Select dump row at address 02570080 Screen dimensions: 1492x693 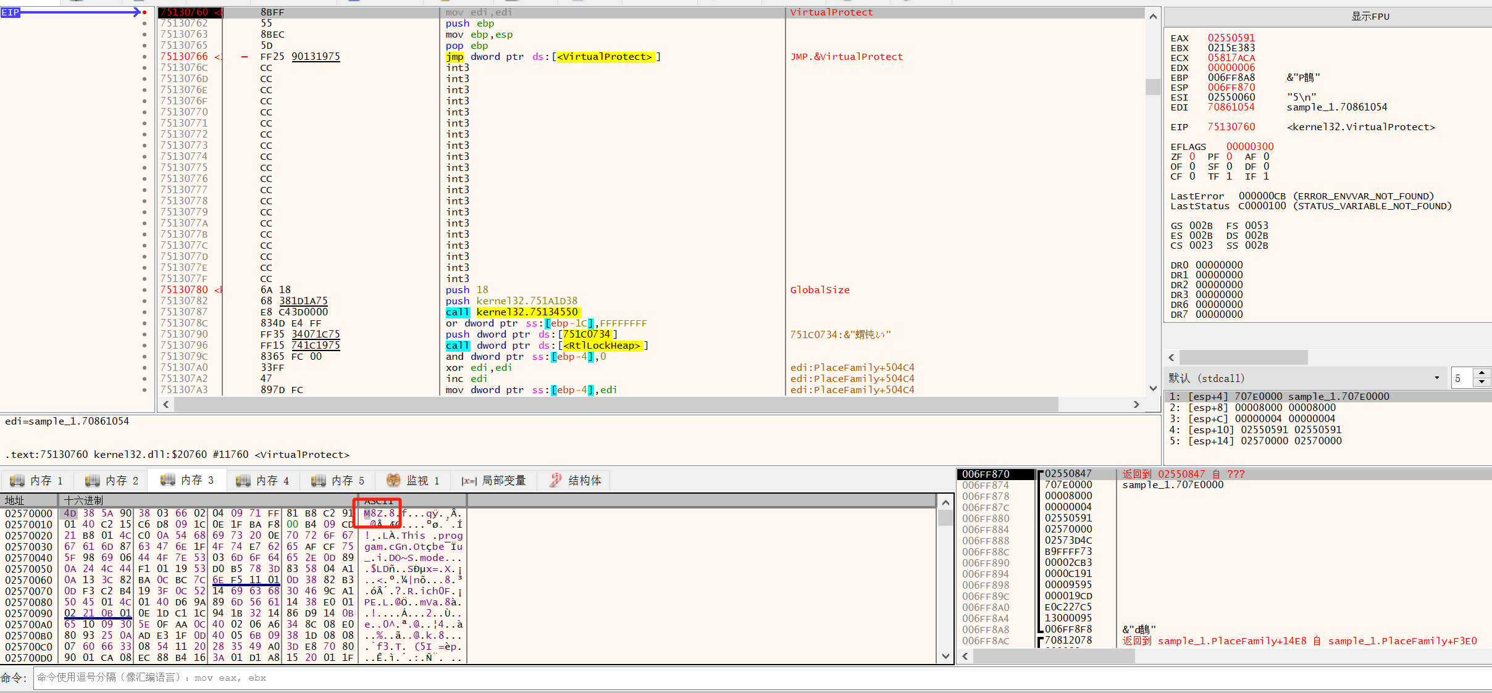[233, 602]
